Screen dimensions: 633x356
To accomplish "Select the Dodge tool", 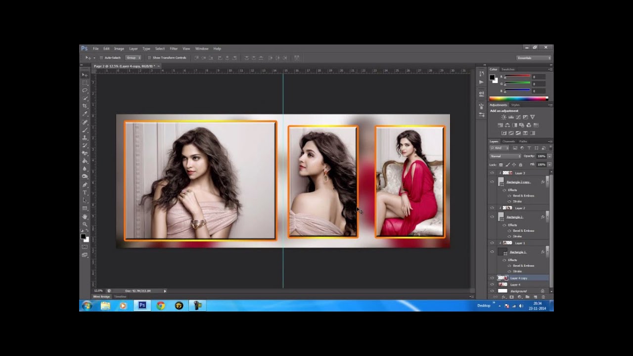I will 85,177.
